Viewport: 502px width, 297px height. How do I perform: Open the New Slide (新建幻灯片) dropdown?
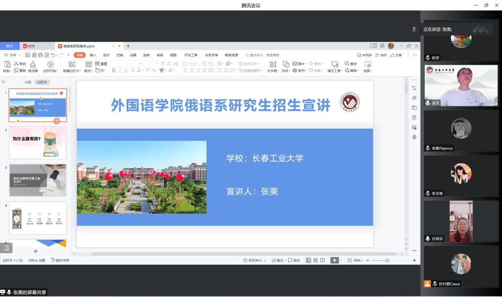[73, 71]
